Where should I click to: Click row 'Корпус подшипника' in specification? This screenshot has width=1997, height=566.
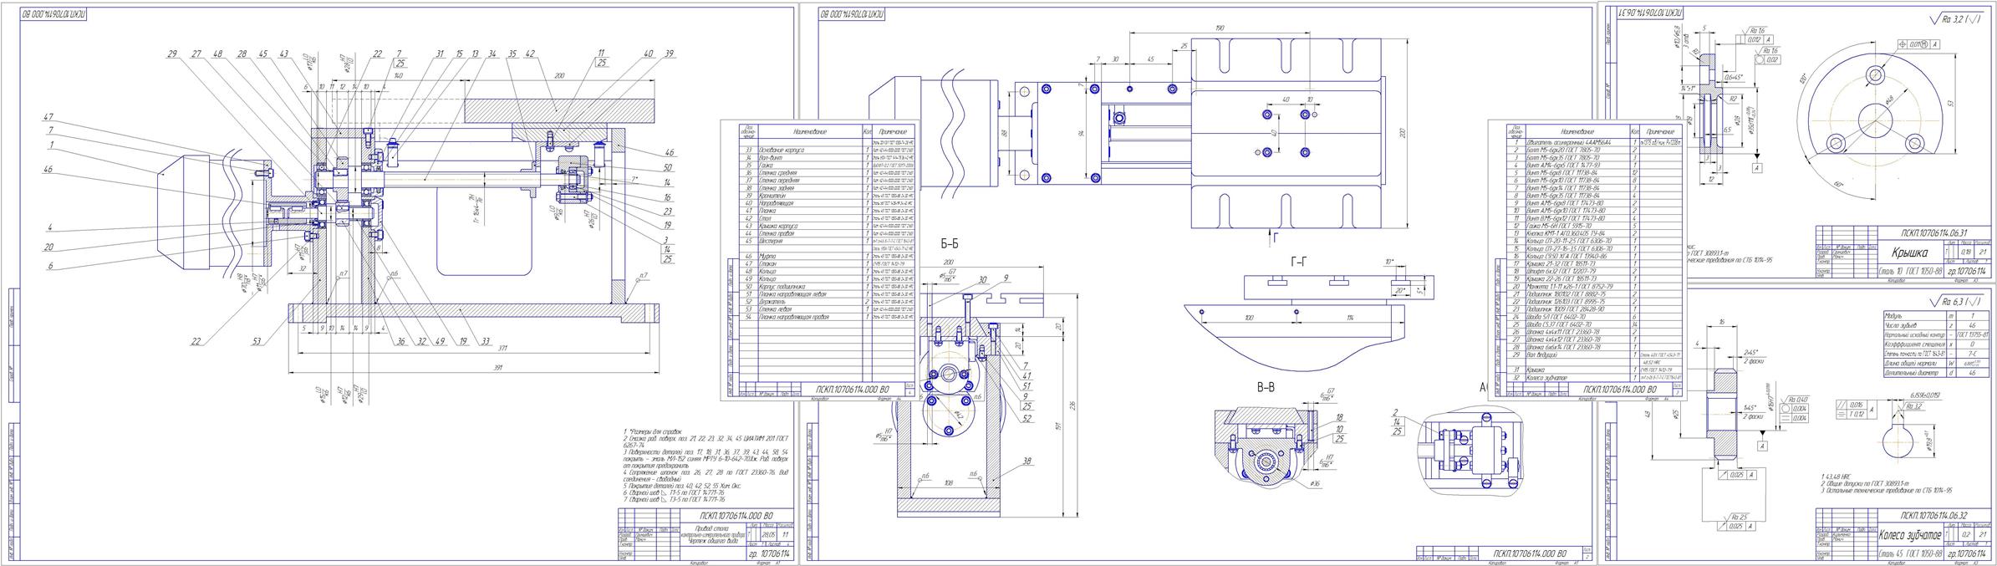[827, 286]
